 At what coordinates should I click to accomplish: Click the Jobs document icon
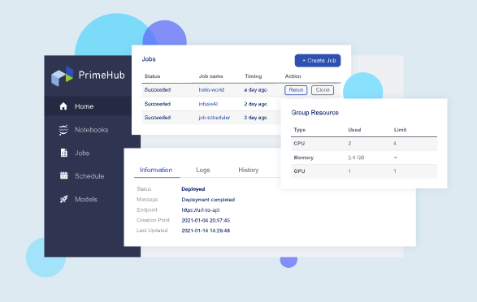(x=63, y=153)
